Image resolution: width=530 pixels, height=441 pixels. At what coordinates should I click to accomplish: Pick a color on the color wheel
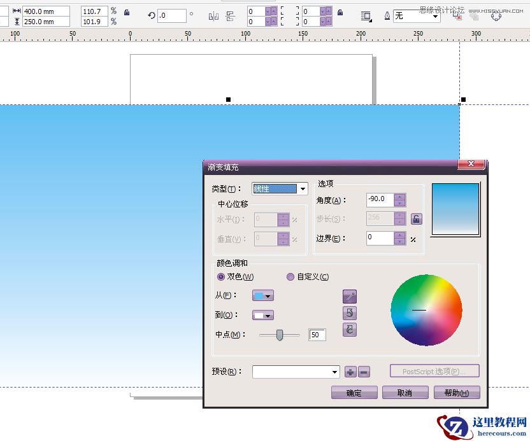coord(426,311)
